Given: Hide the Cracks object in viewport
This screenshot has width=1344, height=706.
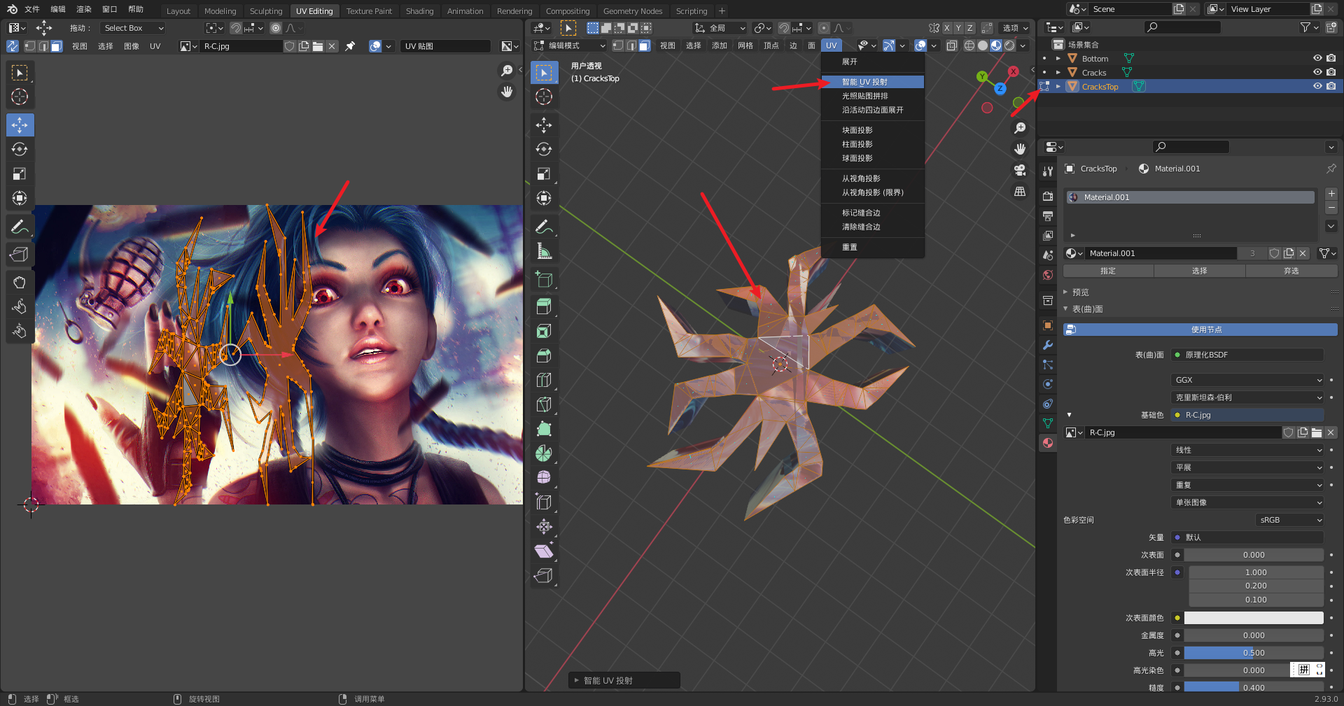Looking at the screenshot, I should [x=1317, y=72].
